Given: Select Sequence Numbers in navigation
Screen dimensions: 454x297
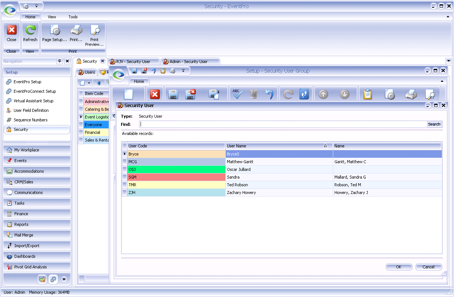Looking at the screenshot, I should tap(30, 120).
